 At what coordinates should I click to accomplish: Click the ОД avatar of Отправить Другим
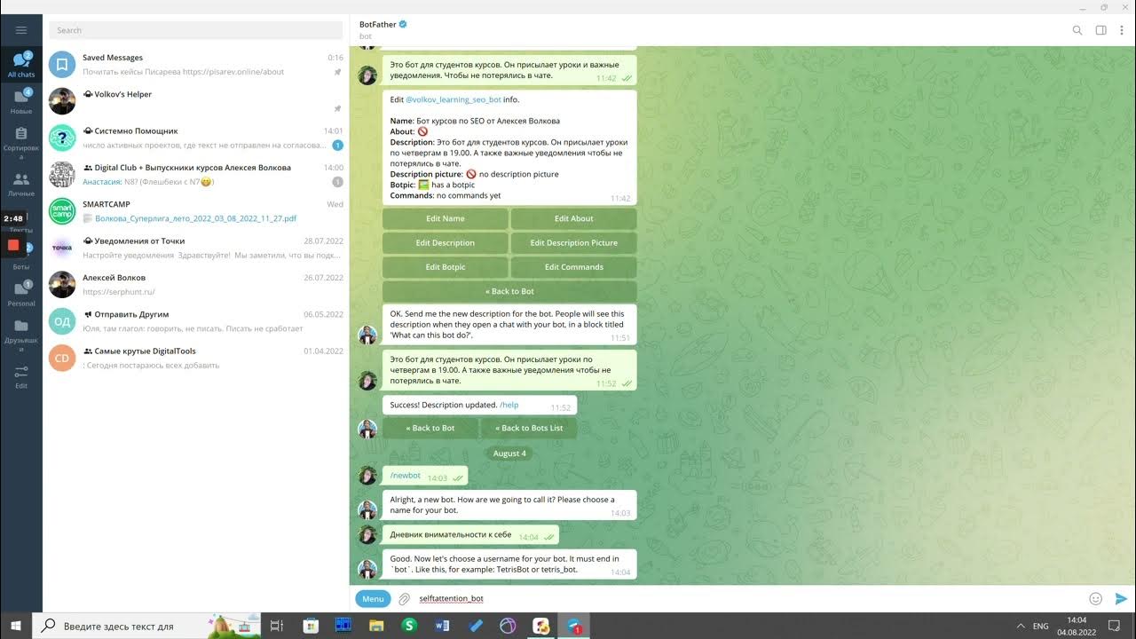tap(62, 321)
